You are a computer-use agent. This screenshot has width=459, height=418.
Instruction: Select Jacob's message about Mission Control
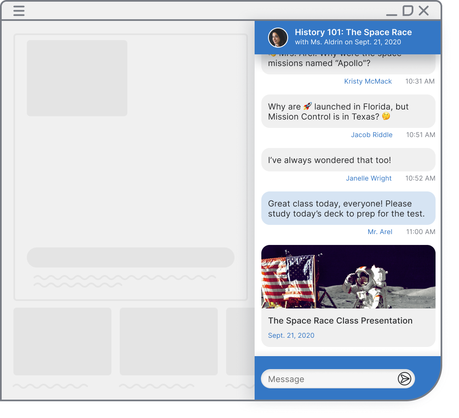coord(348,111)
